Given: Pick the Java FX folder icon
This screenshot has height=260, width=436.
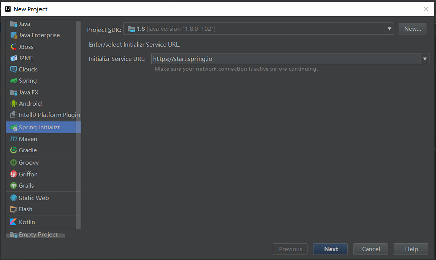Looking at the screenshot, I should click(13, 92).
